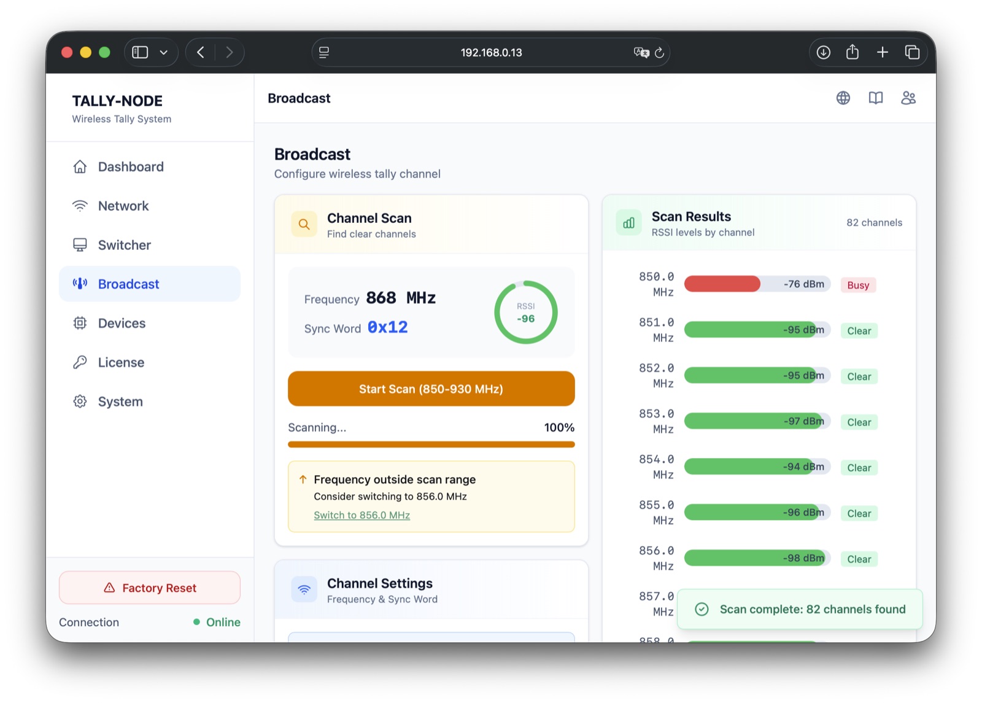Click the Clear badge for 856.0 MHz
The image size is (982, 703).
[859, 559]
